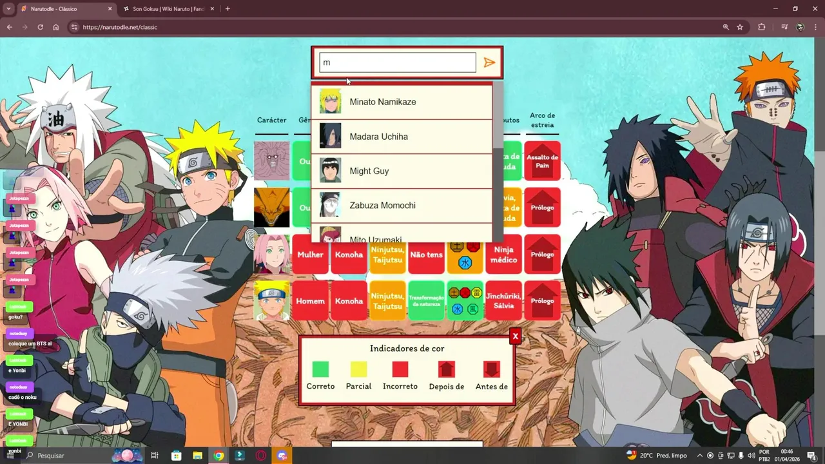Click Sakura's guess portrait thumbnail
Image resolution: width=825 pixels, height=464 pixels.
pos(272,254)
